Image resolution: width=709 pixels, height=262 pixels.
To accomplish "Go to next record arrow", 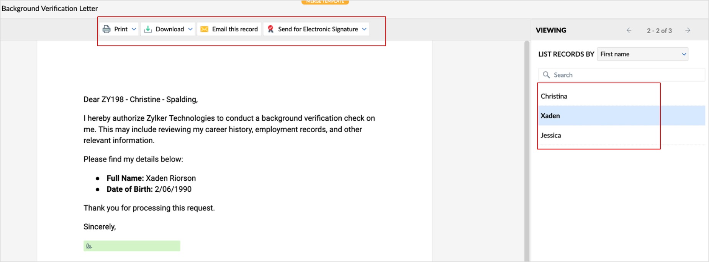I will tap(688, 30).
